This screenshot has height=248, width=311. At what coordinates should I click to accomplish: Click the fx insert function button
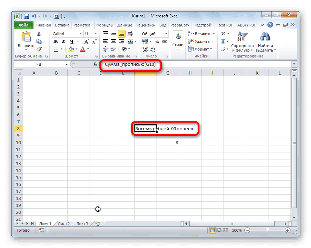coord(95,64)
